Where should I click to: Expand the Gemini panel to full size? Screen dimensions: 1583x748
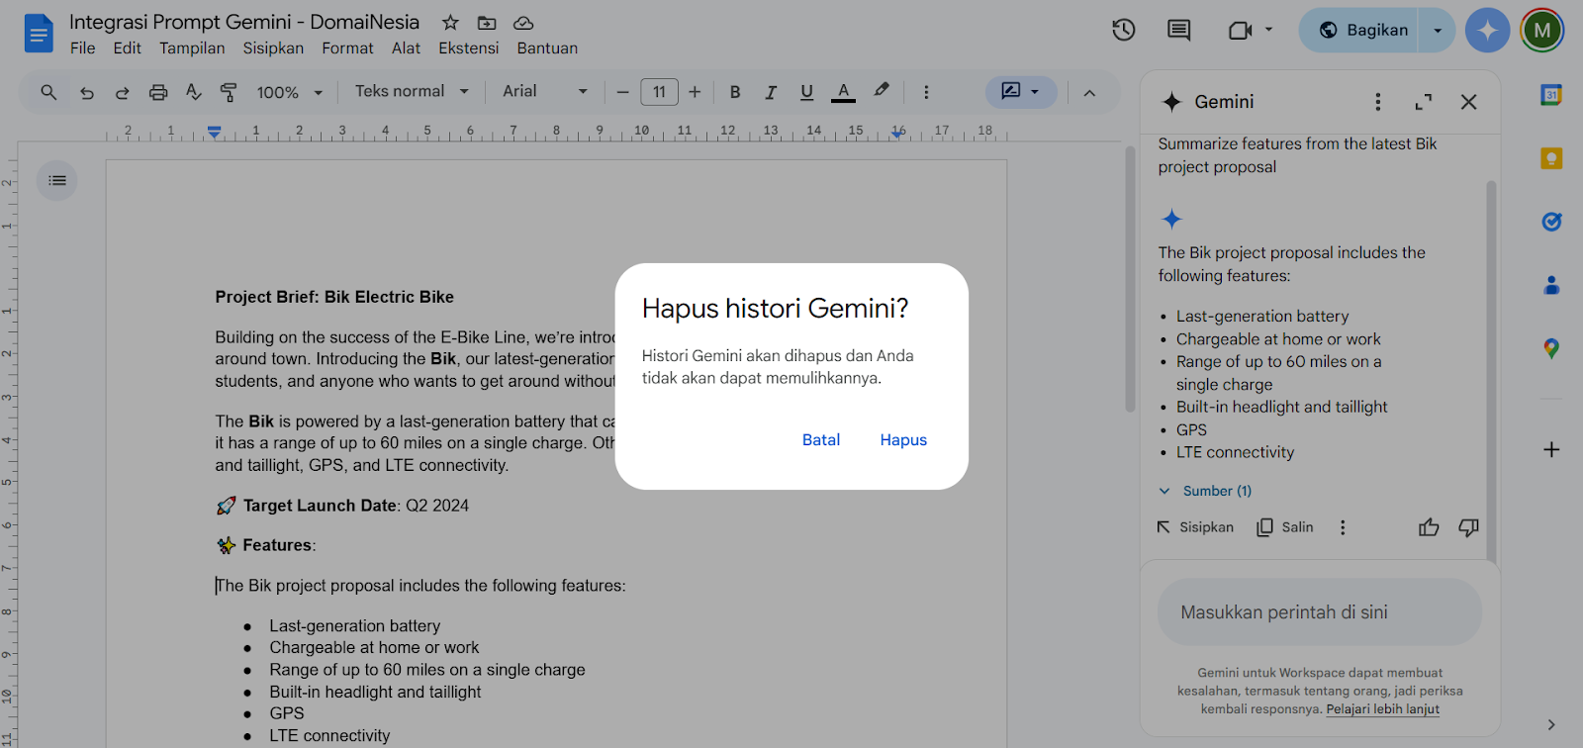click(1424, 102)
